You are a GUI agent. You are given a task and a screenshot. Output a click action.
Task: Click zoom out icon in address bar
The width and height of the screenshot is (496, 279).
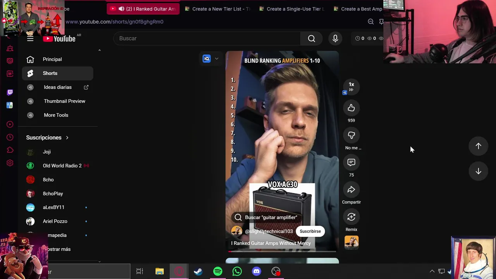(371, 22)
